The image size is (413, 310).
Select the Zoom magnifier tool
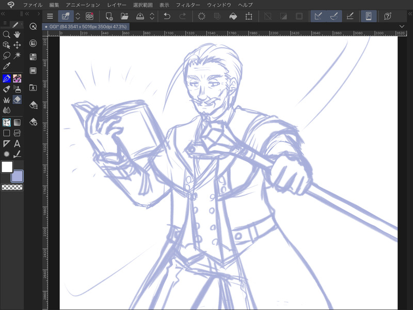point(6,35)
